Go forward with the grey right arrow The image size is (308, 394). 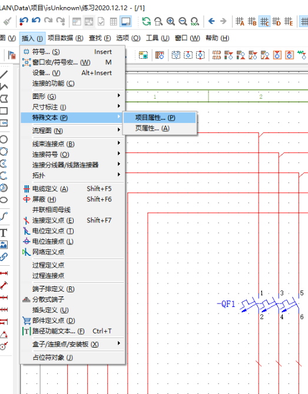pyautogui.click(x=223, y=21)
